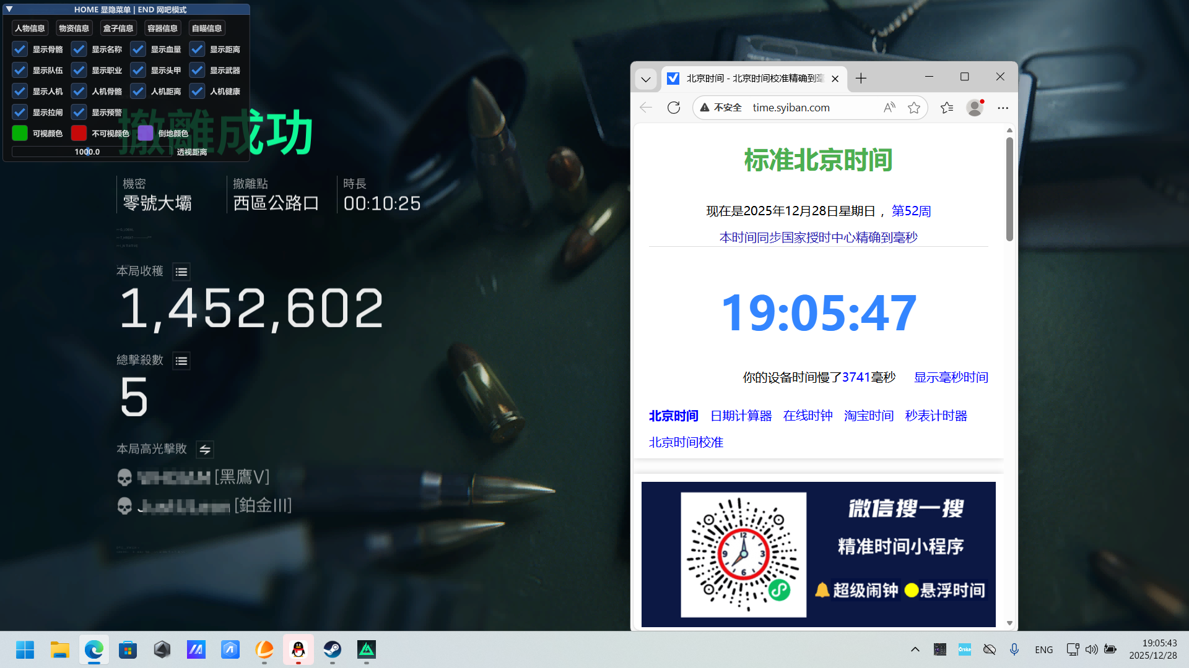Open Steam from the taskbar

pos(332,649)
